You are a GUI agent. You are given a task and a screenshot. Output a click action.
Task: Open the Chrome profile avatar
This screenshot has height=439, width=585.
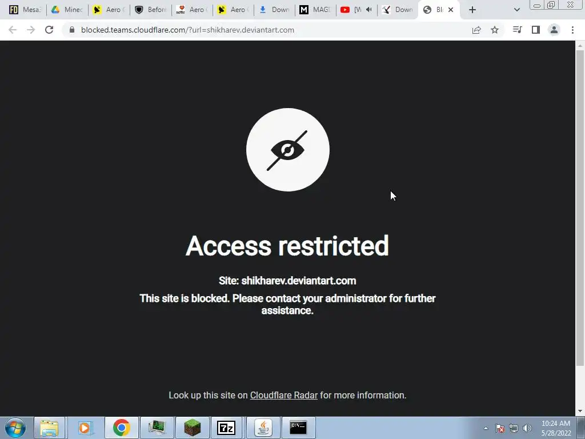554,30
